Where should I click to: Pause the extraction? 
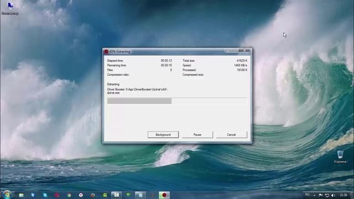(x=197, y=135)
